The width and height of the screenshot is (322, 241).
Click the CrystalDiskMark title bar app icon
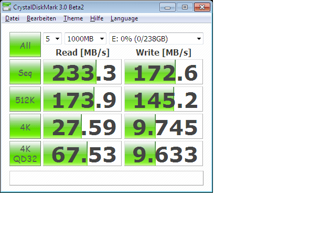click(7, 7)
